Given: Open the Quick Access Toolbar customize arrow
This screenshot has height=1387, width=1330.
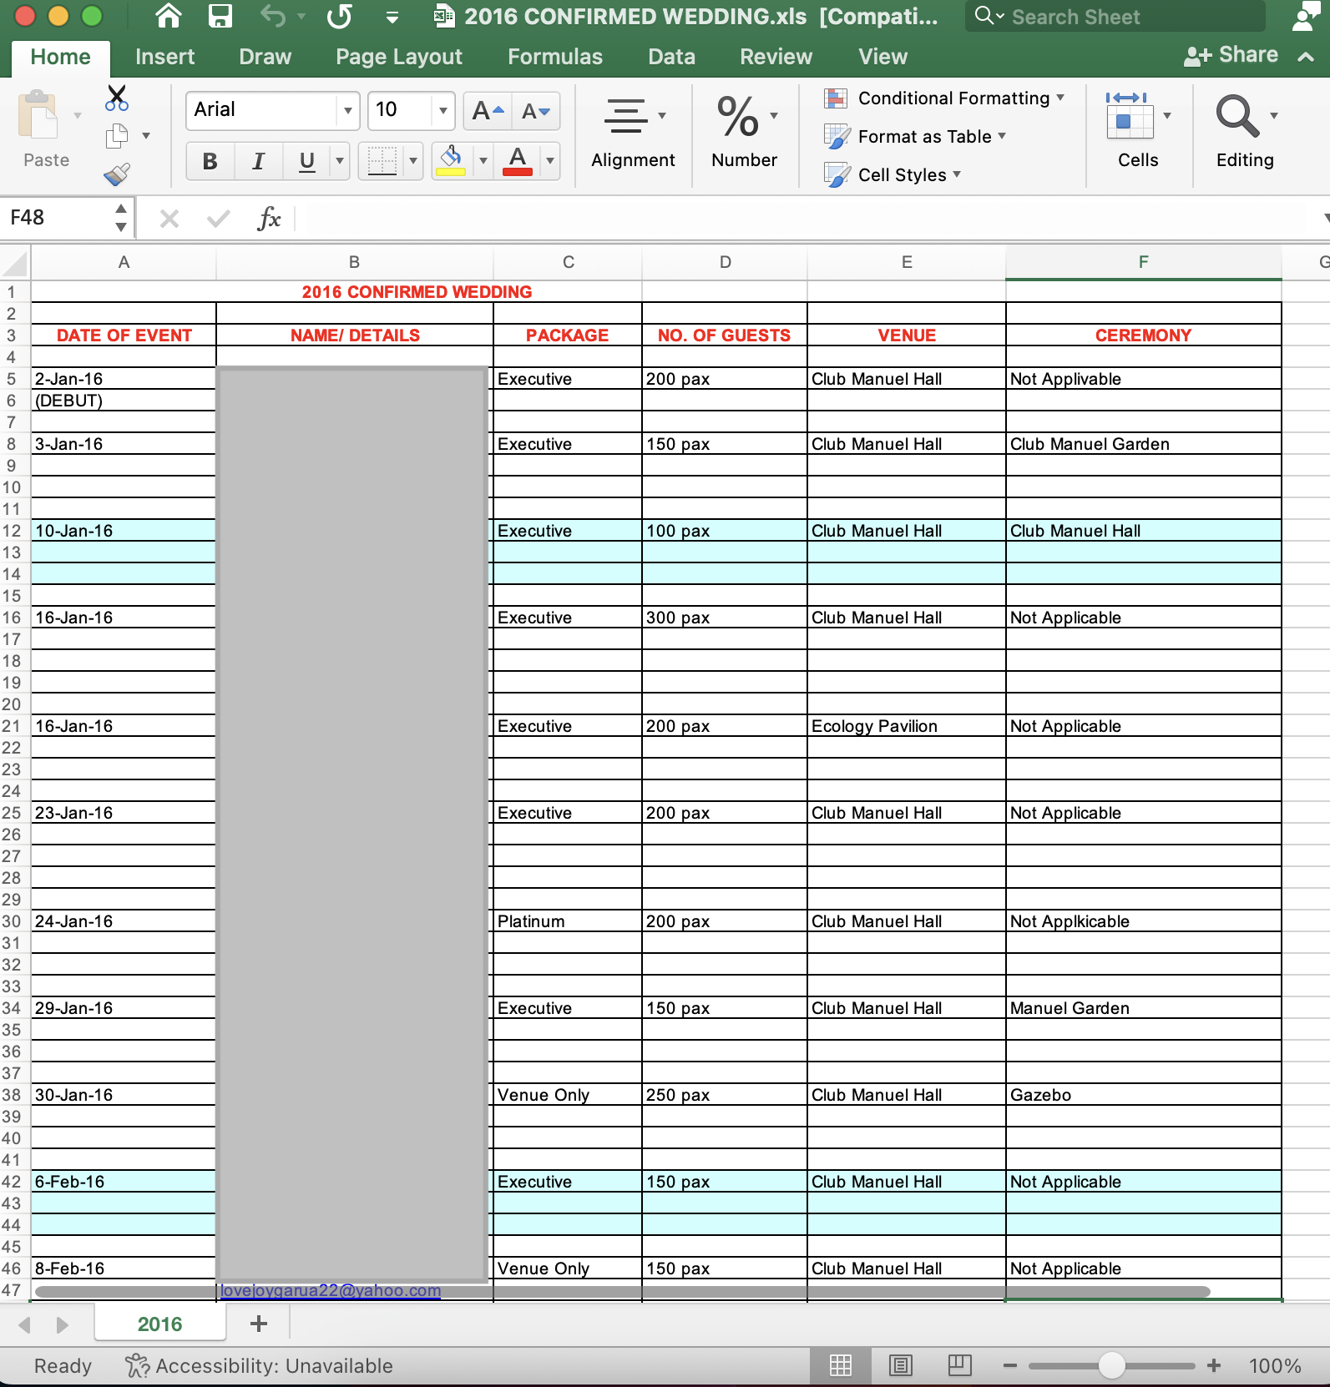Looking at the screenshot, I should (392, 18).
